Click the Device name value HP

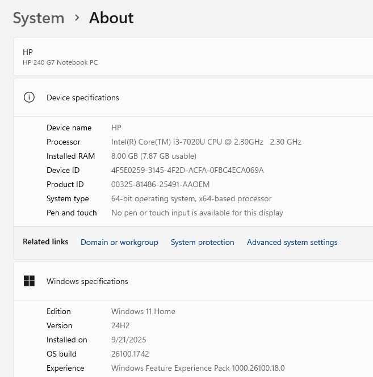point(116,128)
